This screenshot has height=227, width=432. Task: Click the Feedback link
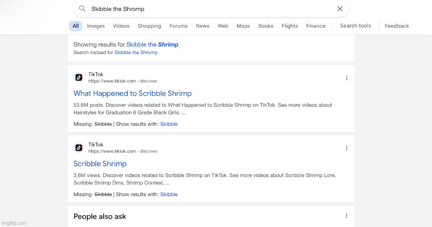[397, 26]
